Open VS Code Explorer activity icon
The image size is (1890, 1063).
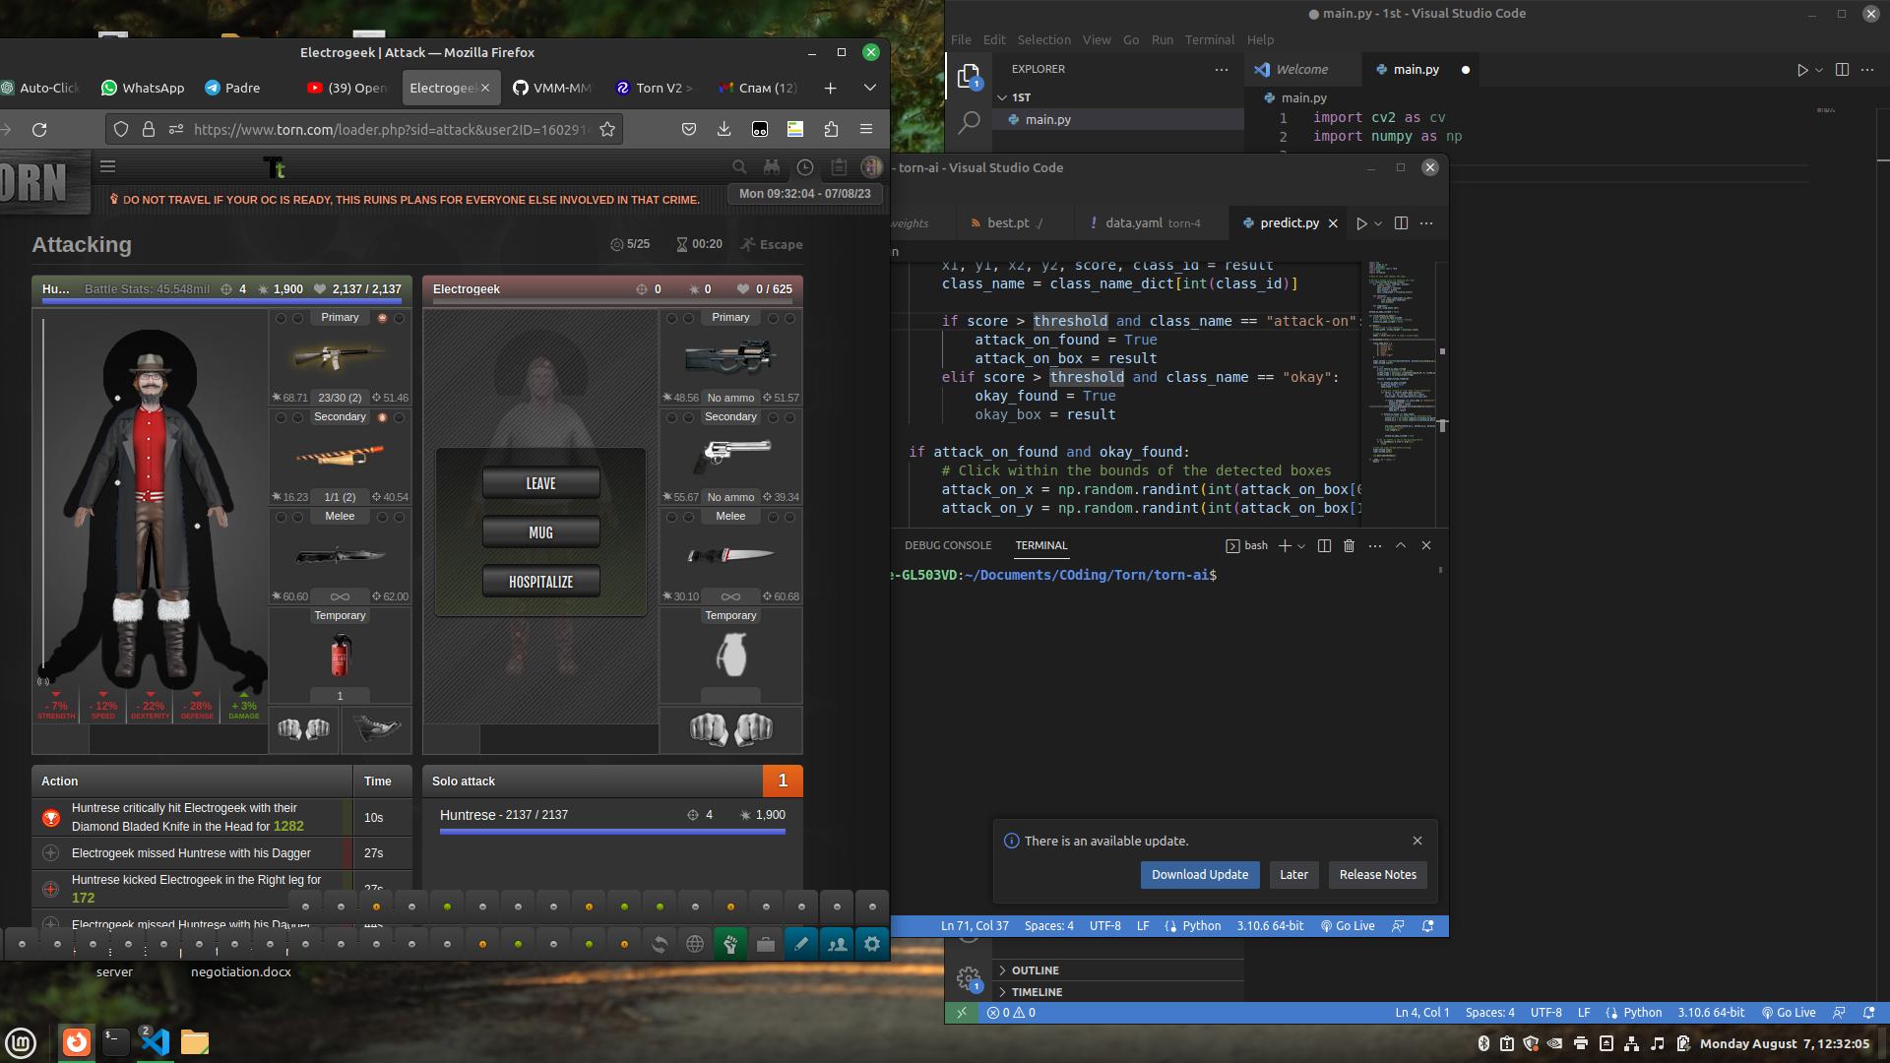(x=969, y=77)
